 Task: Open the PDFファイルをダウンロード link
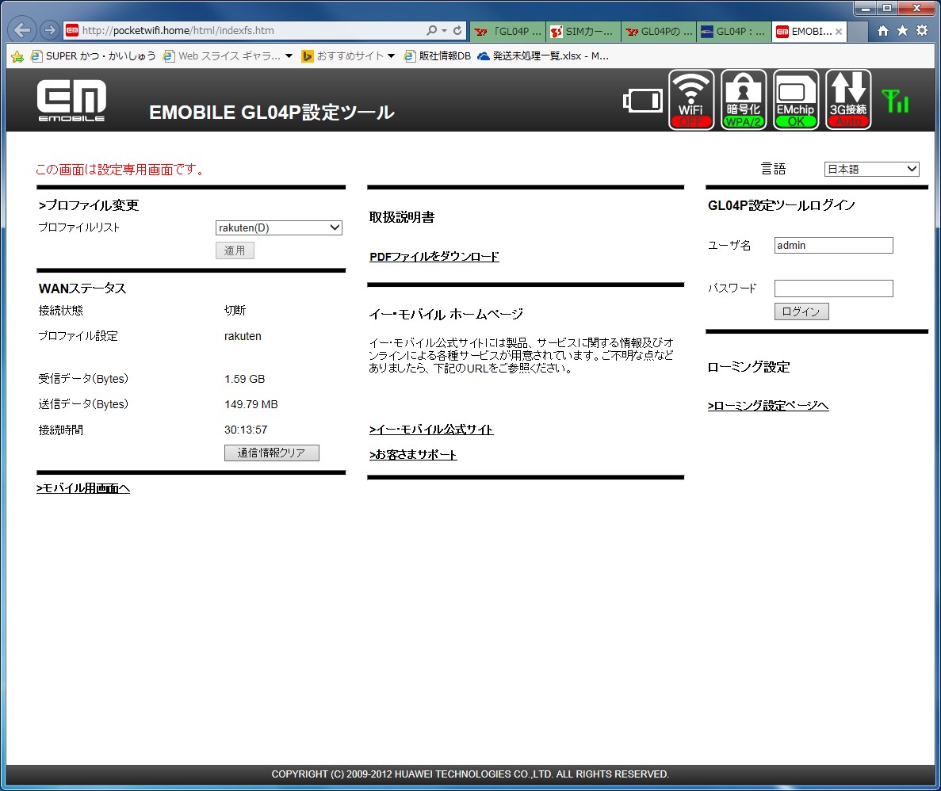click(434, 257)
